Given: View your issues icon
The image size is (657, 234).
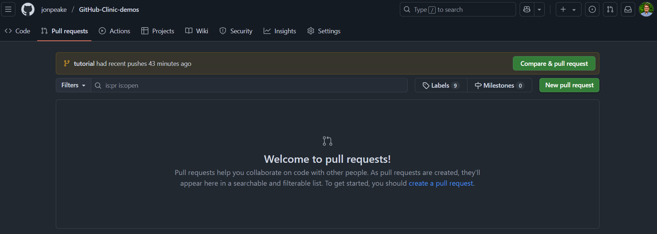Looking at the screenshot, I should 592,10.
